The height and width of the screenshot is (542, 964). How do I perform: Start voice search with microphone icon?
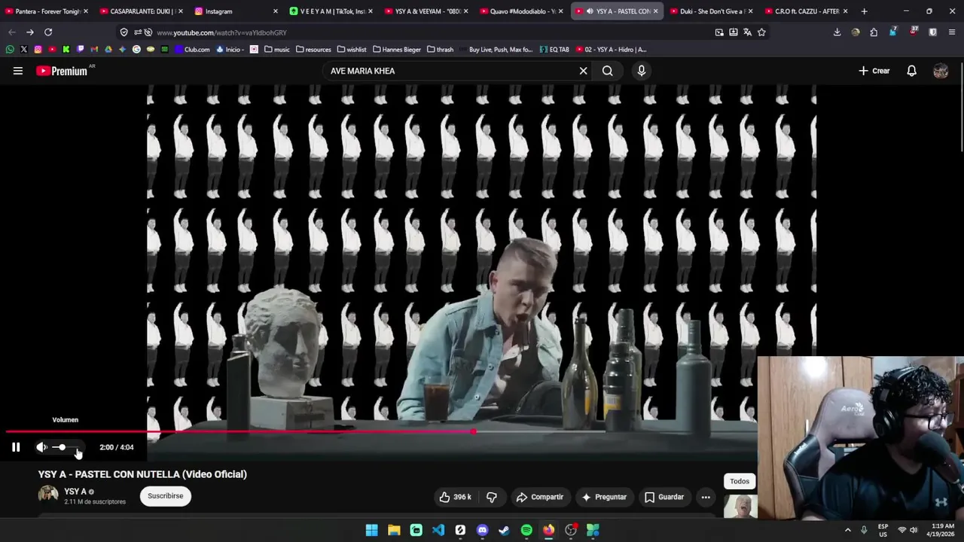(x=642, y=71)
